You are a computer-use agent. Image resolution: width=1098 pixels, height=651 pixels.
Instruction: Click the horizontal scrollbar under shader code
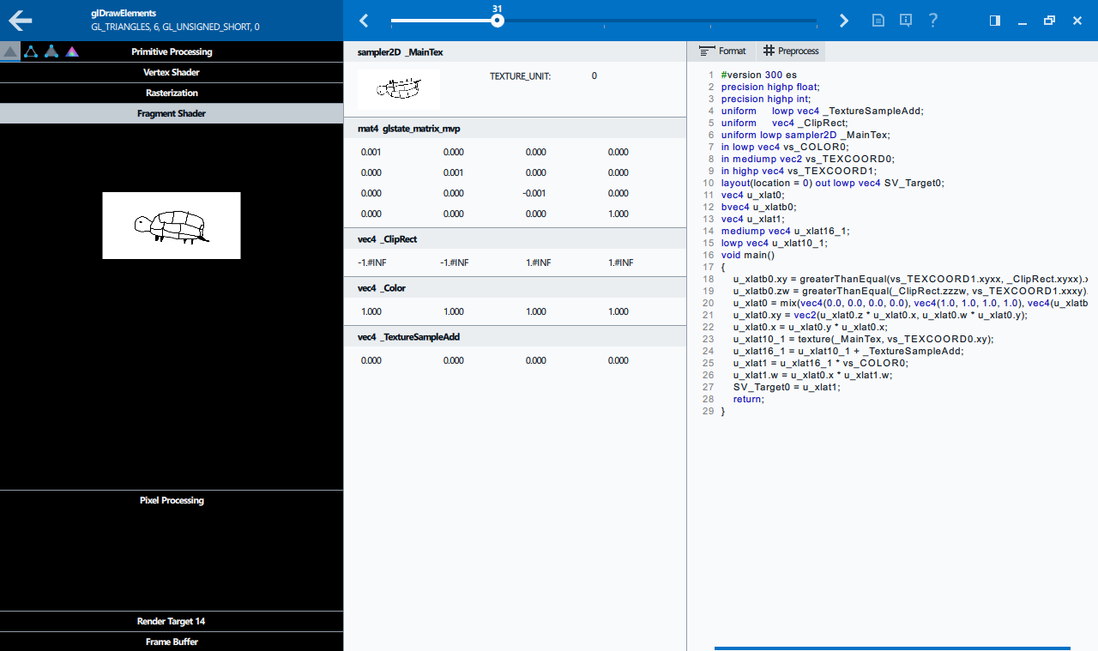(x=892, y=648)
